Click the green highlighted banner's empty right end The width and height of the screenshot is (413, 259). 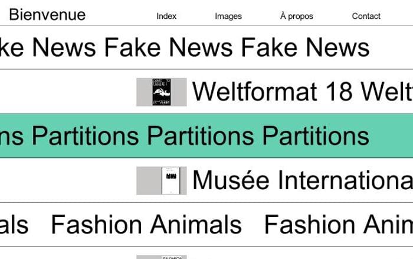tap(391, 136)
